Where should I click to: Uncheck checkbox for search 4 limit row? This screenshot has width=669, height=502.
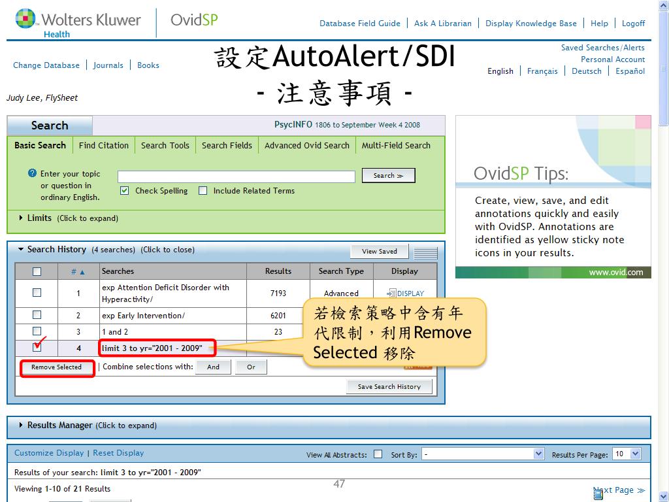point(37,347)
